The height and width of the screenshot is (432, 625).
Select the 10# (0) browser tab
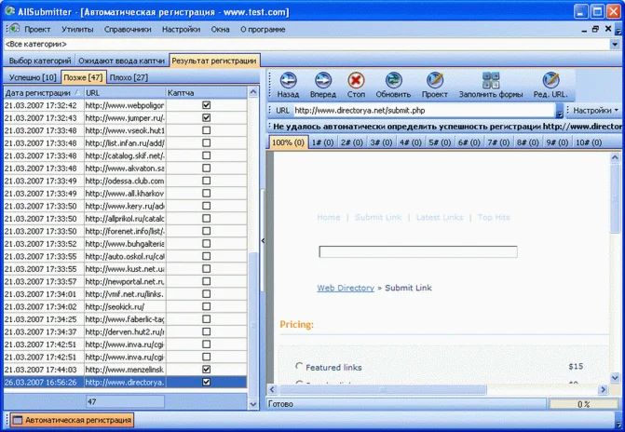pos(589,142)
